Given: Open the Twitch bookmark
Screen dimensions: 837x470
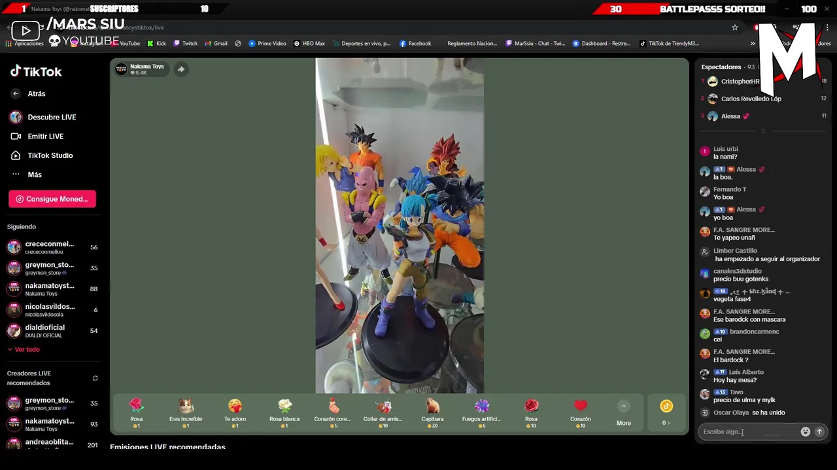Looking at the screenshot, I should 185,44.
